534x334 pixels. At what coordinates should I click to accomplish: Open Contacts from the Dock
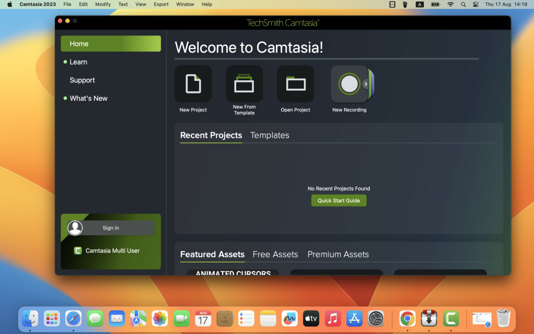225,319
